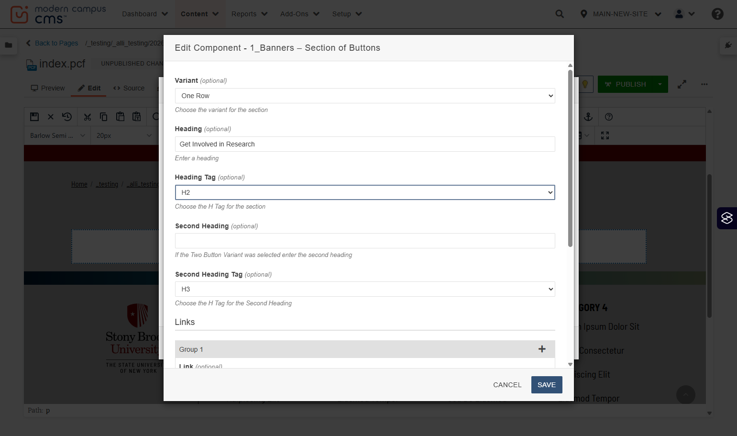737x436 pixels.
Task: Click the anchor icon in editor toolbar
Action: [589, 117]
